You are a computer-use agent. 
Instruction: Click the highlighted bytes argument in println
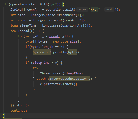[73, 52]
